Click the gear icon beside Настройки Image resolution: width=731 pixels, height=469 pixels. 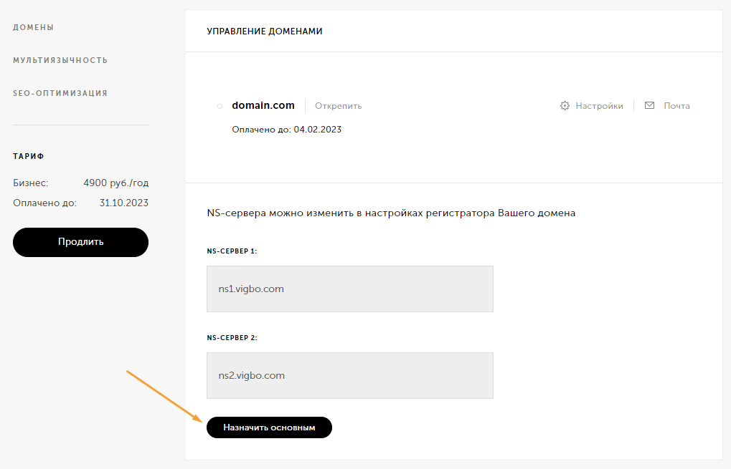tap(565, 106)
